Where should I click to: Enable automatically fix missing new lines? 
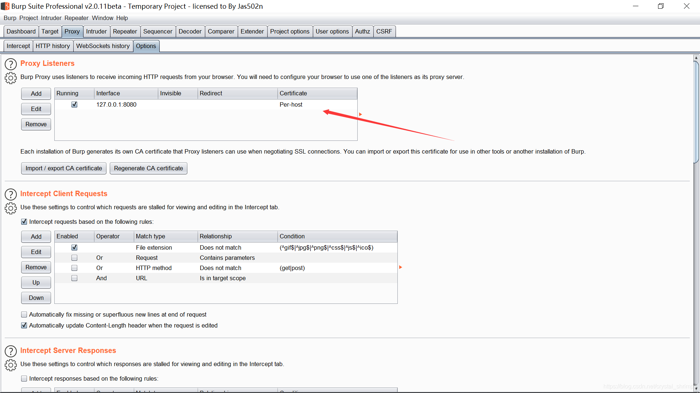pos(24,314)
